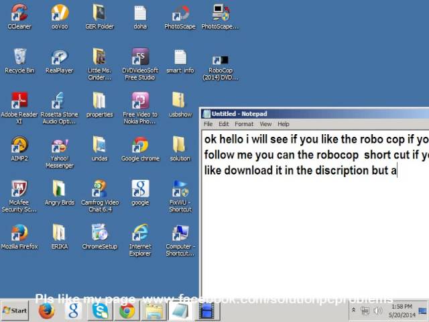The image size is (429, 322).
Task: Open the Notepad File menu
Action: [208, 124]
